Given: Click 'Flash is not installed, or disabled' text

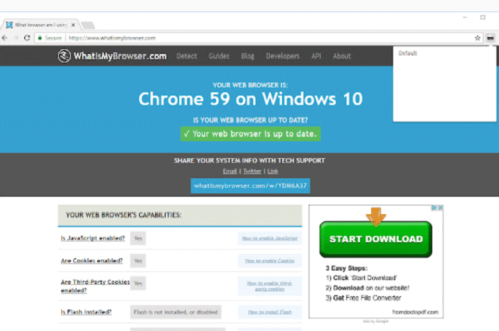Looking at the screenshot, I should (176, 312).
